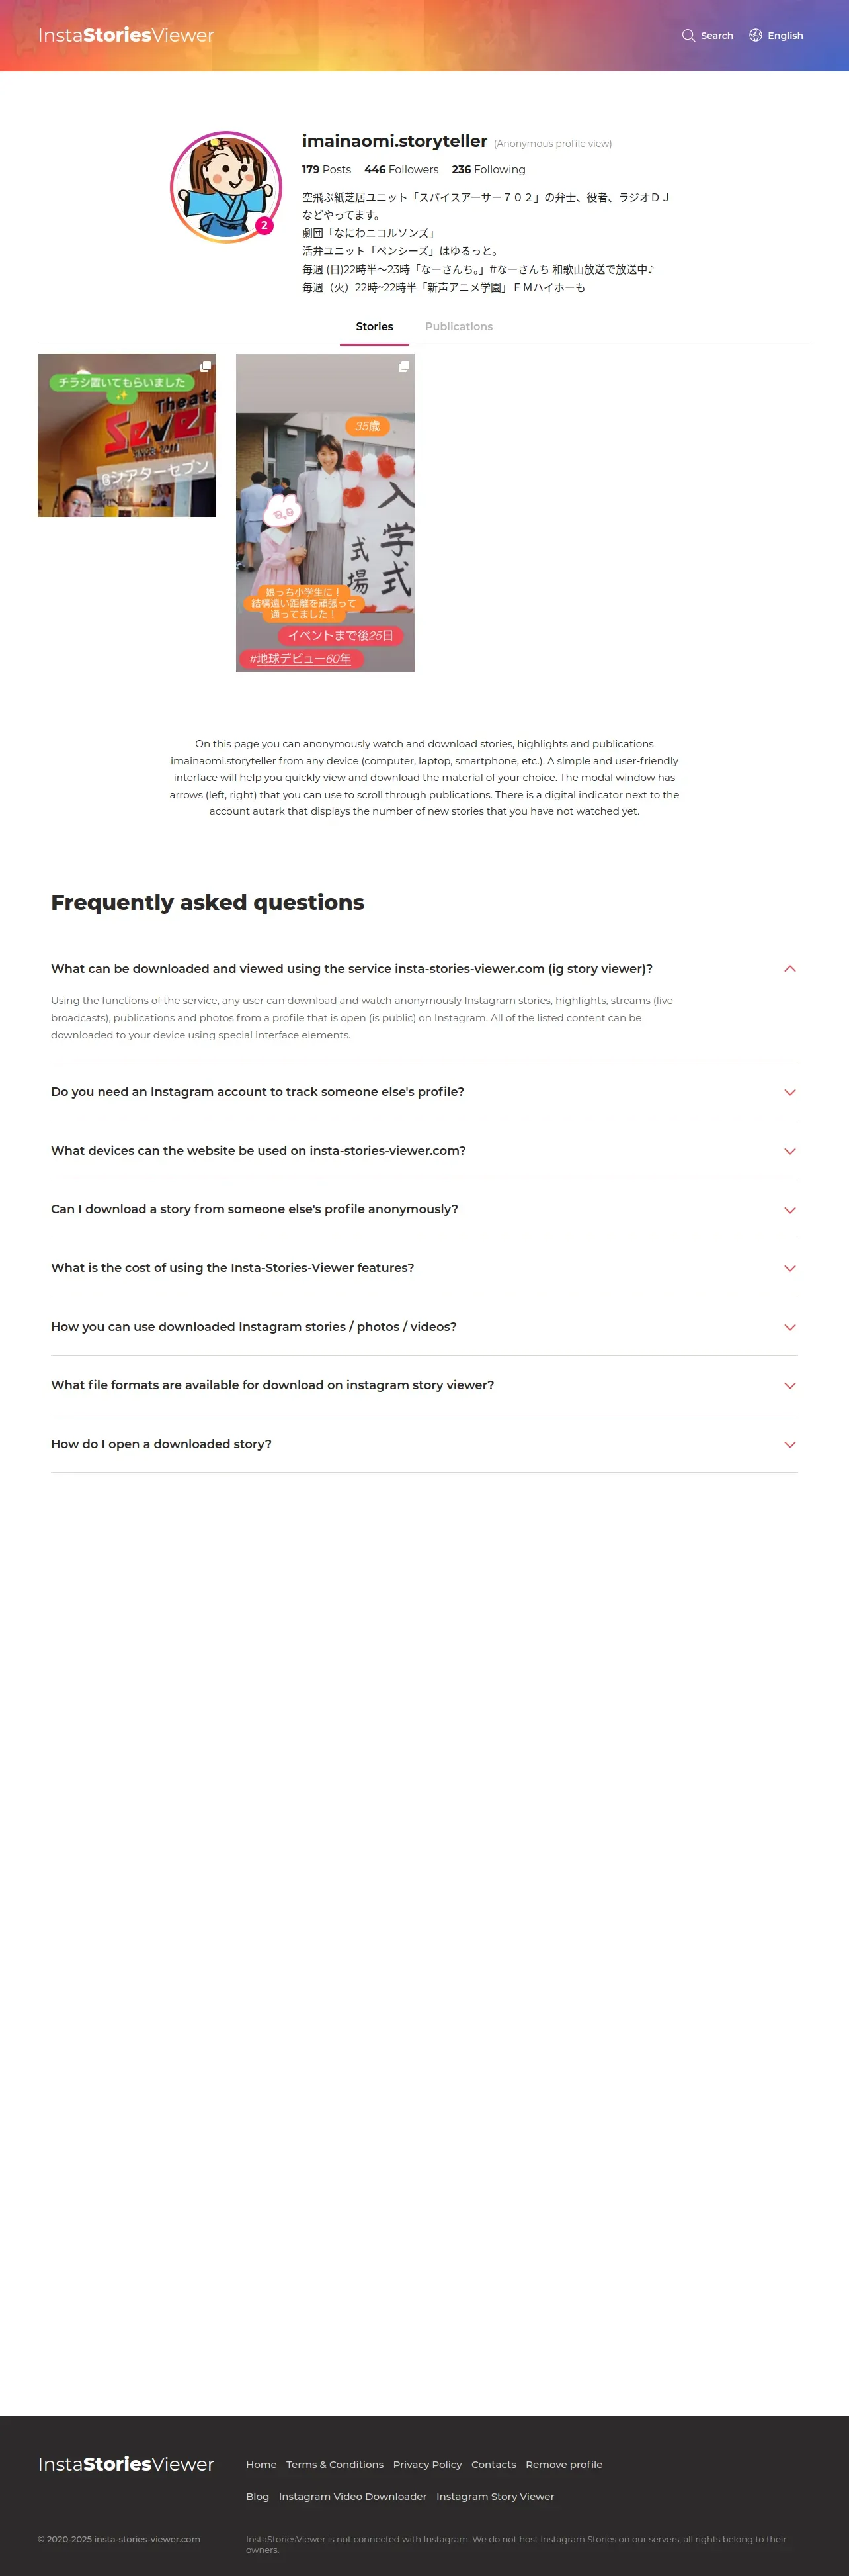
Task: Click the Search magnifier icon
Action: click(x=688, y=36)
